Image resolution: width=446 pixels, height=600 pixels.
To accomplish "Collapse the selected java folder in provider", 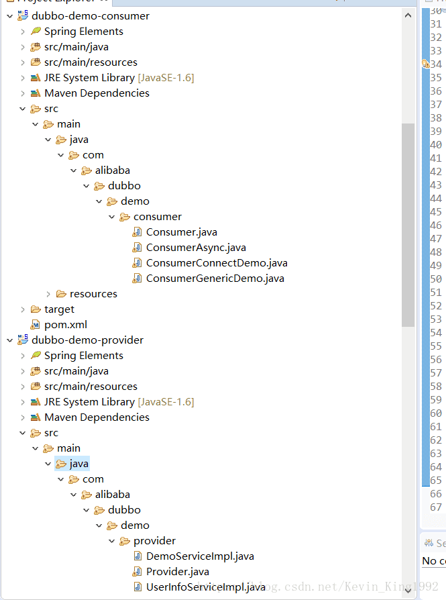I will point(48,463).
